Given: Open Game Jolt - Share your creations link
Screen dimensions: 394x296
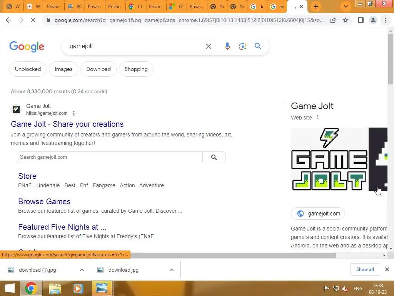Looking at the screenshot, I should click(67, 124).
